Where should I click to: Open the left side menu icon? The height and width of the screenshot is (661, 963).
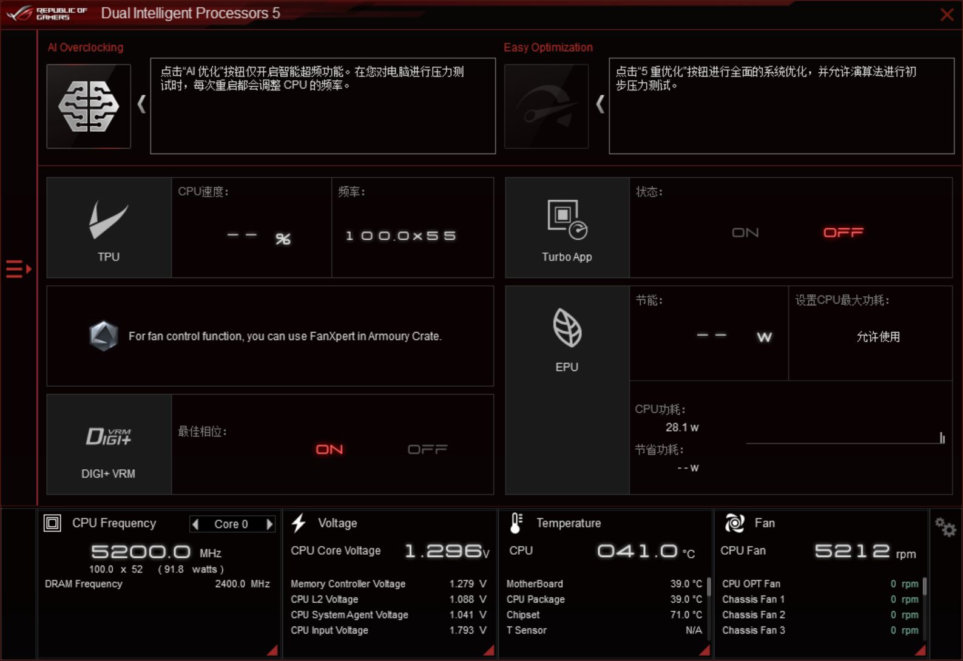coord(18,268)
